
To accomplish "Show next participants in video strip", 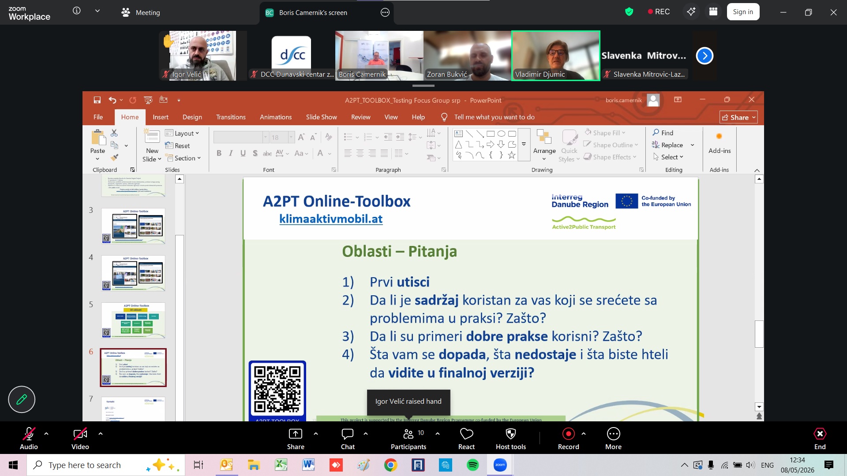I will (x=705, y=56).
